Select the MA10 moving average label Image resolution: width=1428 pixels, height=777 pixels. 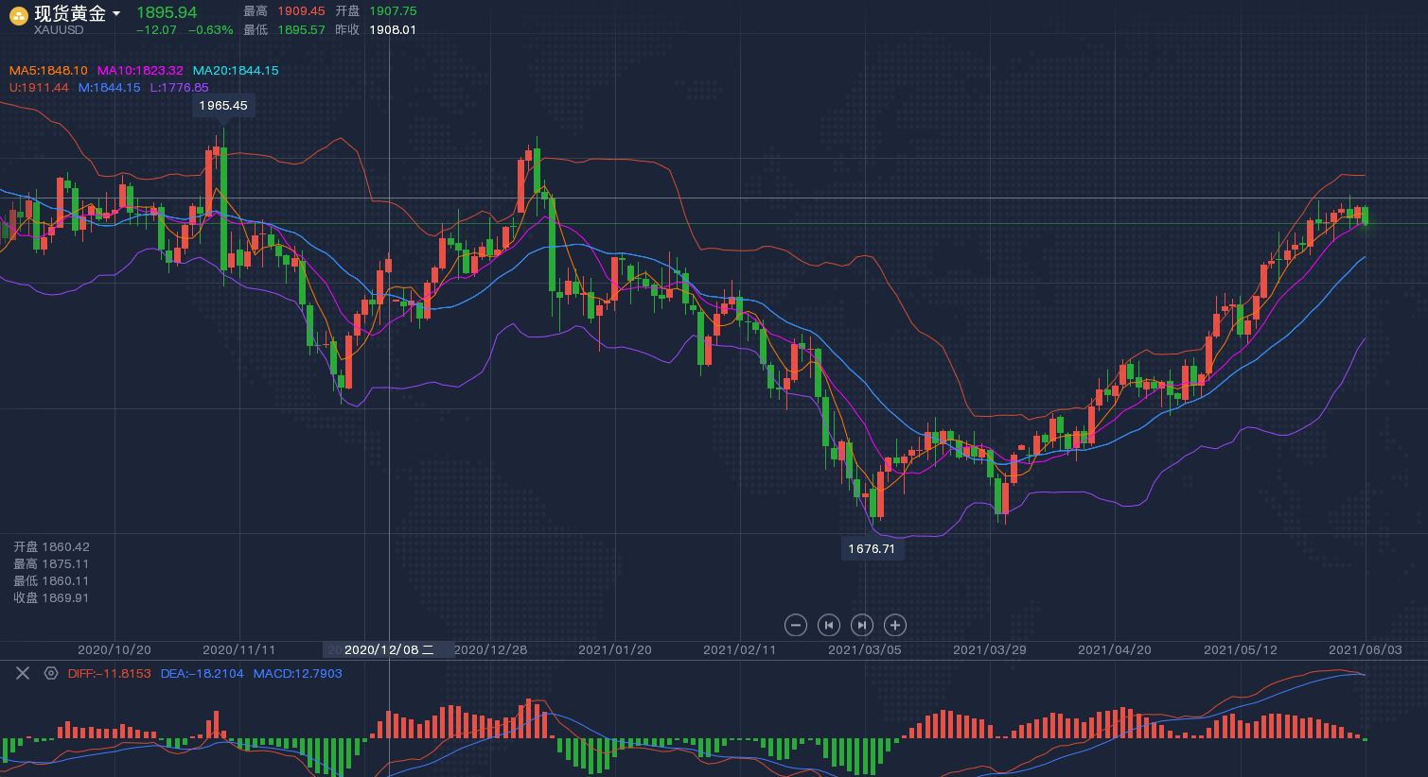140,71
